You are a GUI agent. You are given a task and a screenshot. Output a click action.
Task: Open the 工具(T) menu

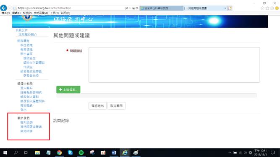pos(55,13)
